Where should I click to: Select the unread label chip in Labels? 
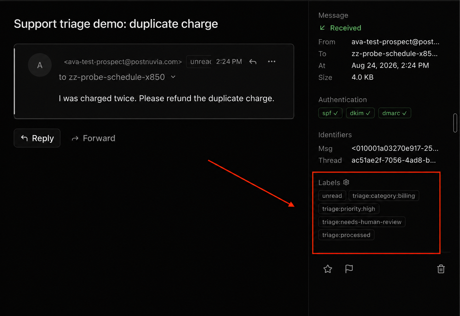pos(332,196)
